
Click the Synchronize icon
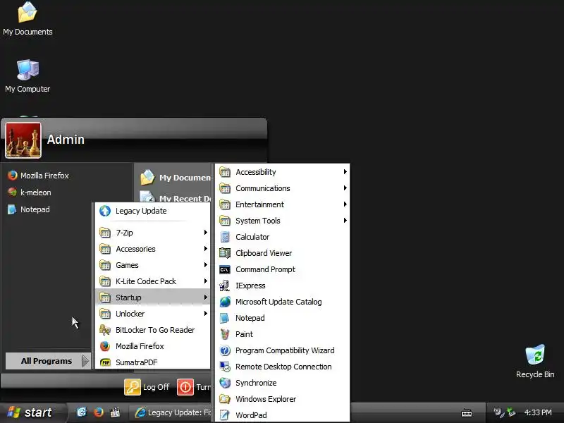(225, 383)
